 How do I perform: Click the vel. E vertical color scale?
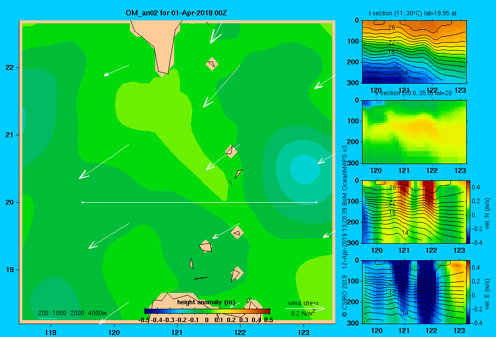469,292
